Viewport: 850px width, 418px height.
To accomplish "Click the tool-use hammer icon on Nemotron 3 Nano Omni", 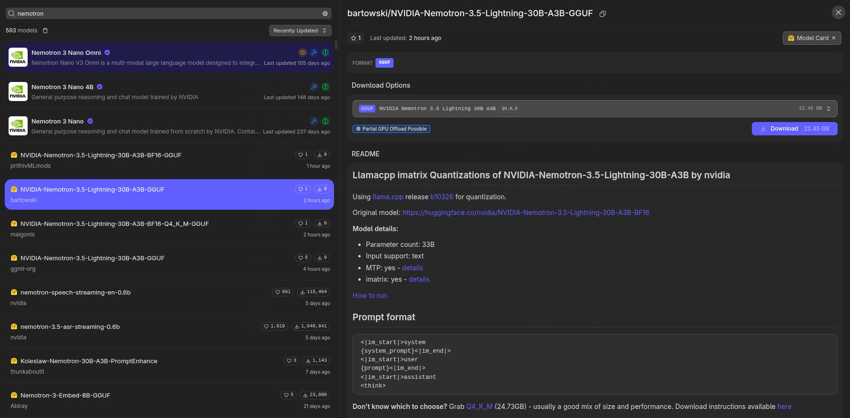I will [314, 52].
